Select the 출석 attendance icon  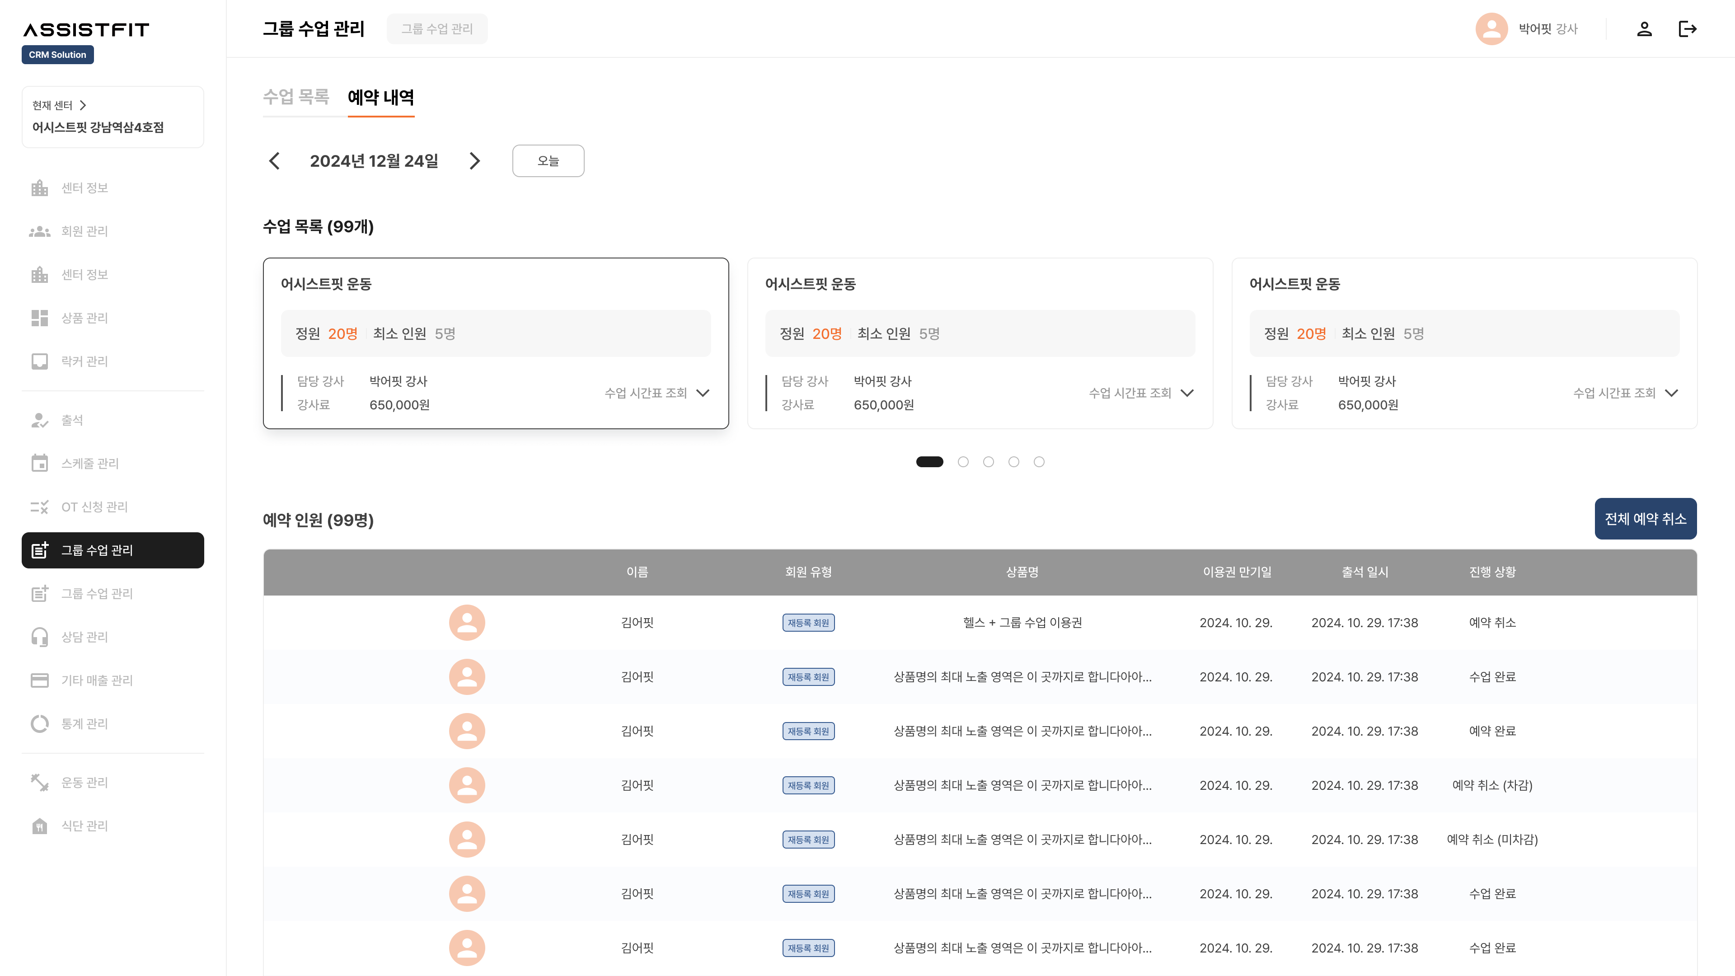(x=72, y=419)
